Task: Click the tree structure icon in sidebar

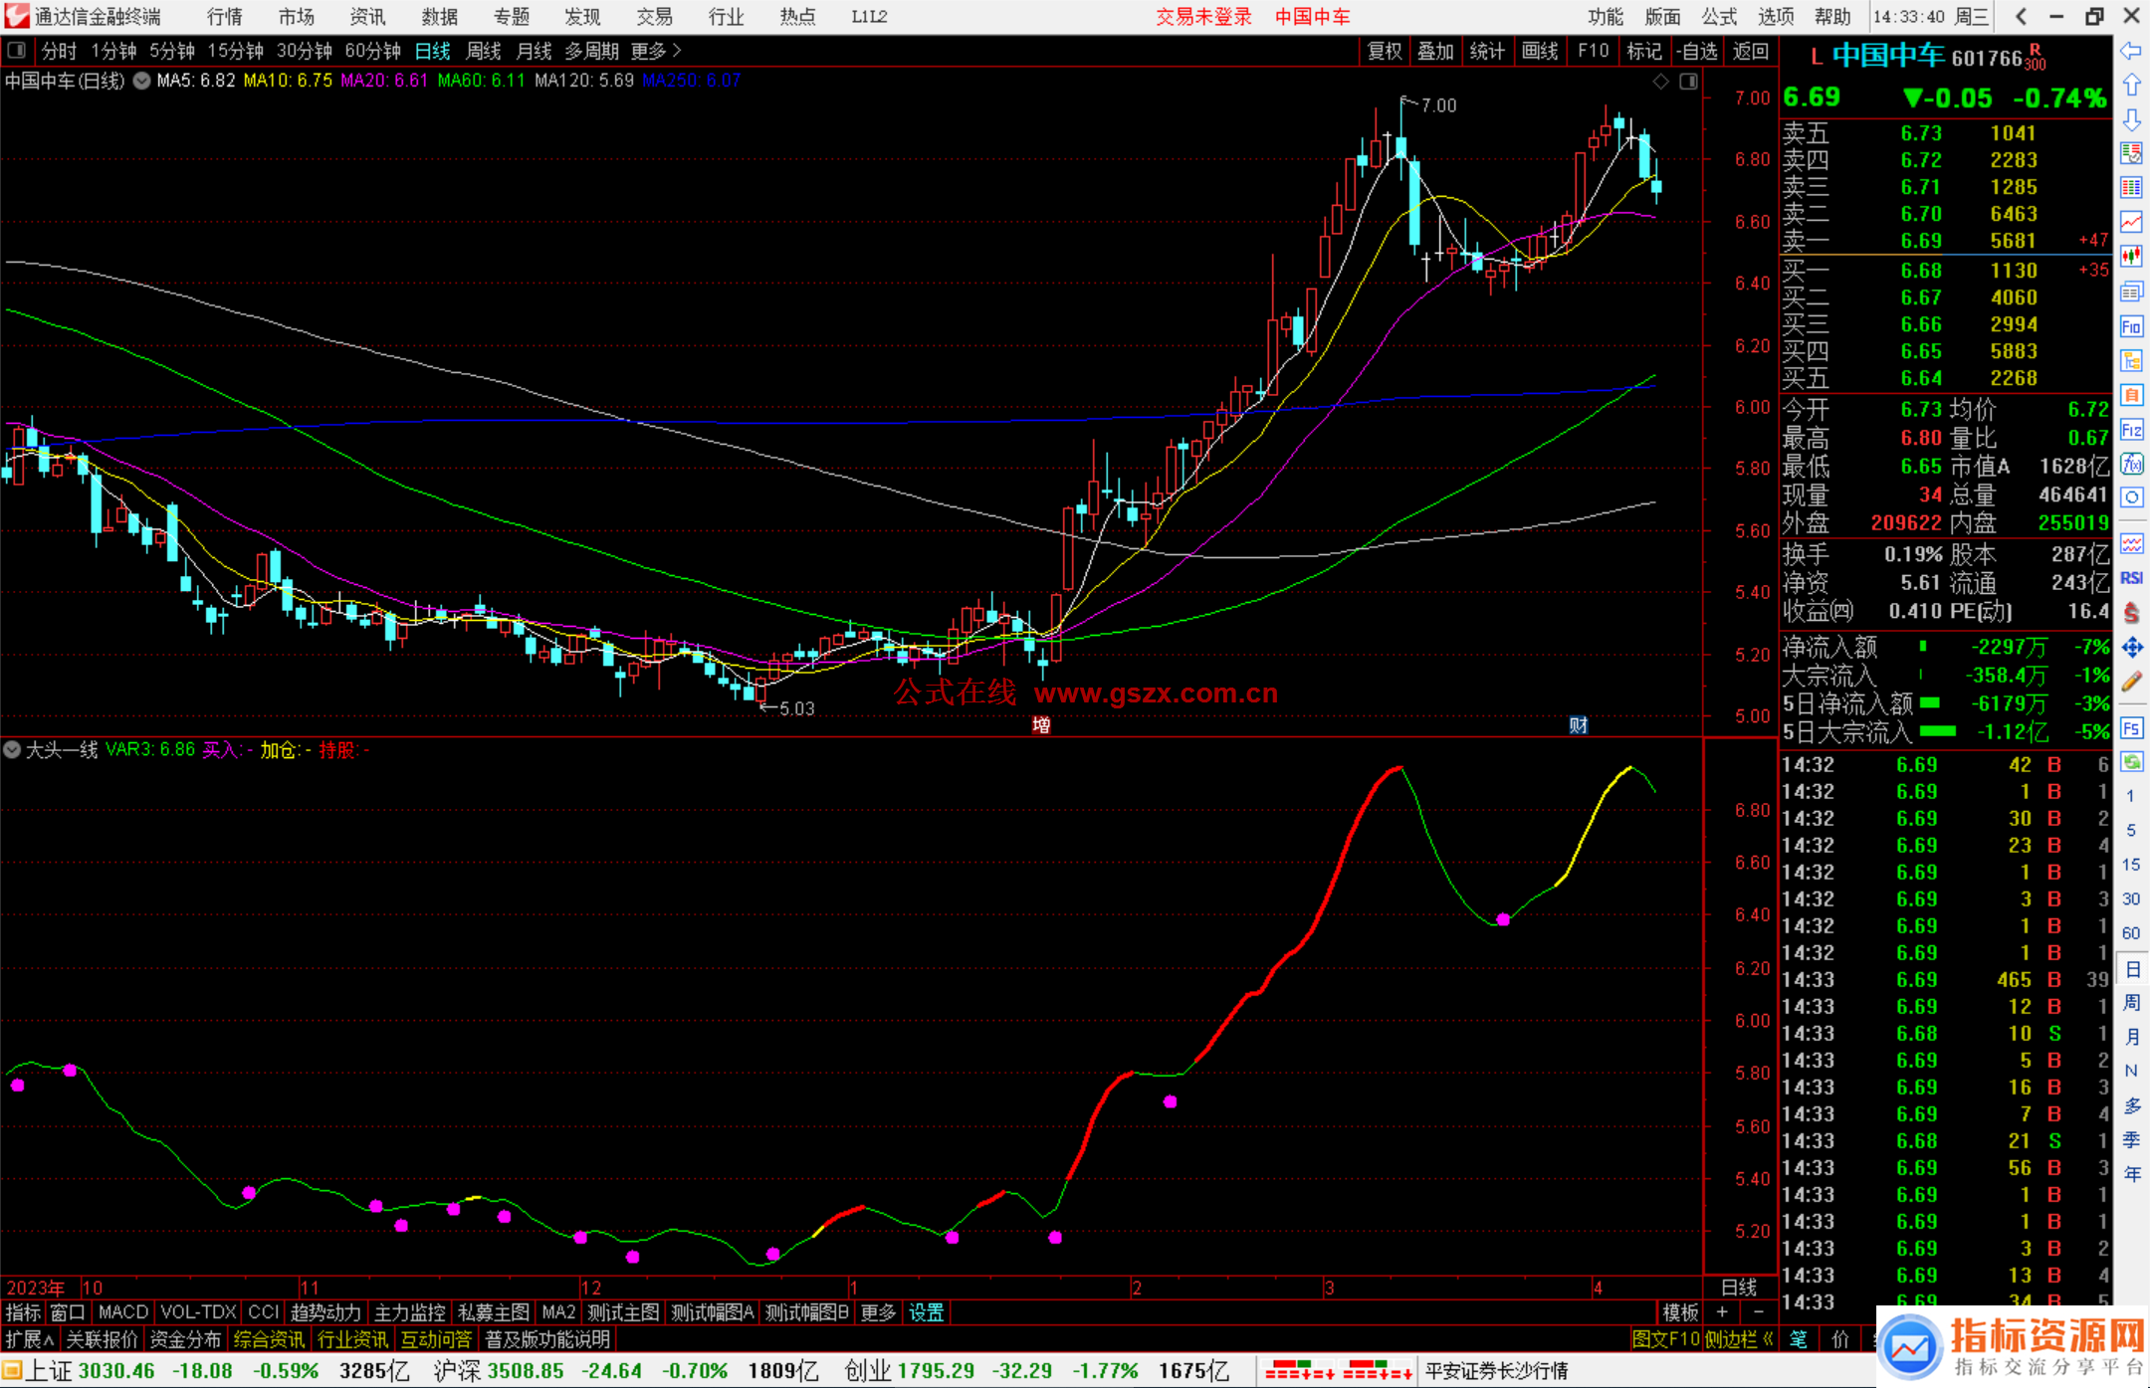Action: (2131, 360)
